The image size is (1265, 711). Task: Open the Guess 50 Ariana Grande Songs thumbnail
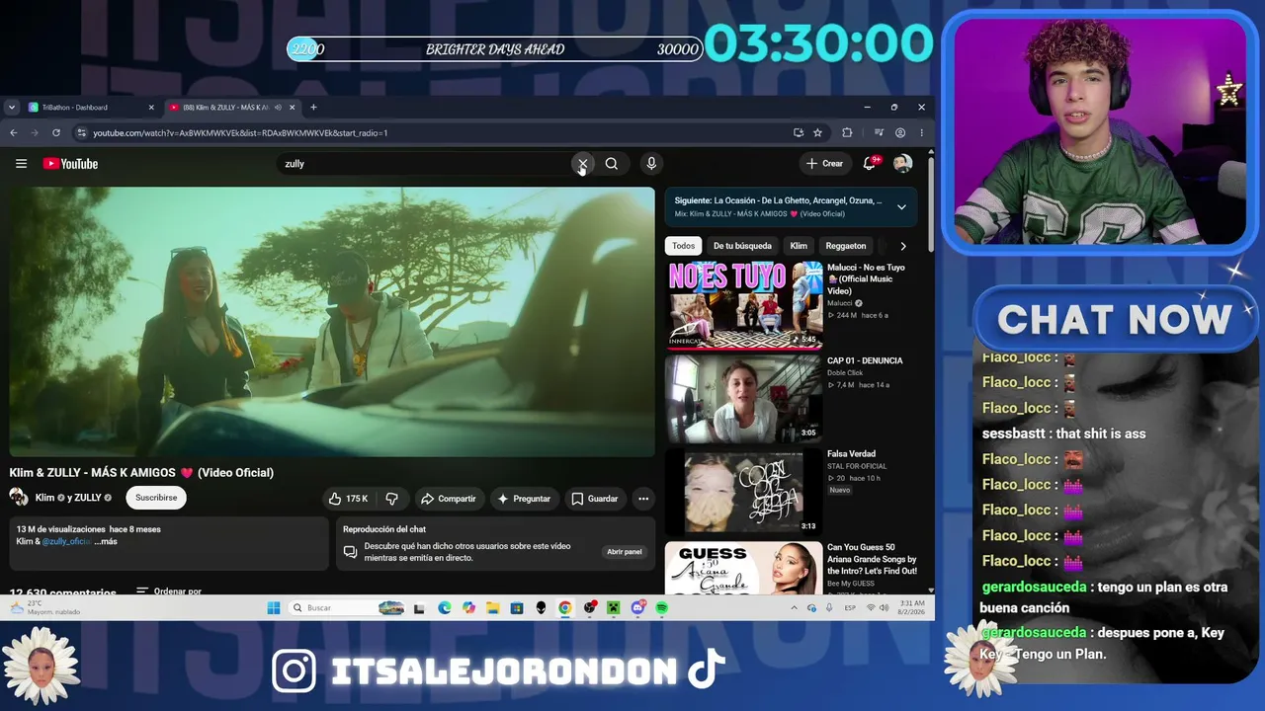coord(745,569)
